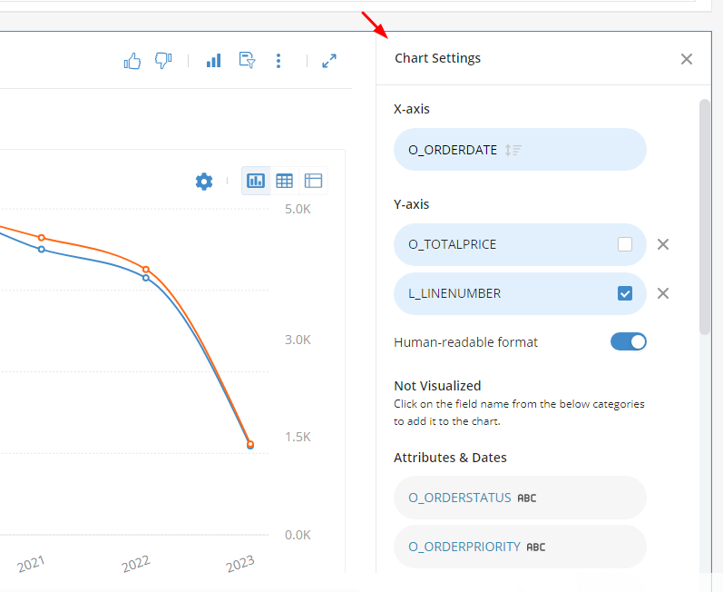Image resolution: width=723 pixels, height=592 pixels.
Task: Open the three-dot more options menu
Action: pyautogui.click(x=278, y=61)
